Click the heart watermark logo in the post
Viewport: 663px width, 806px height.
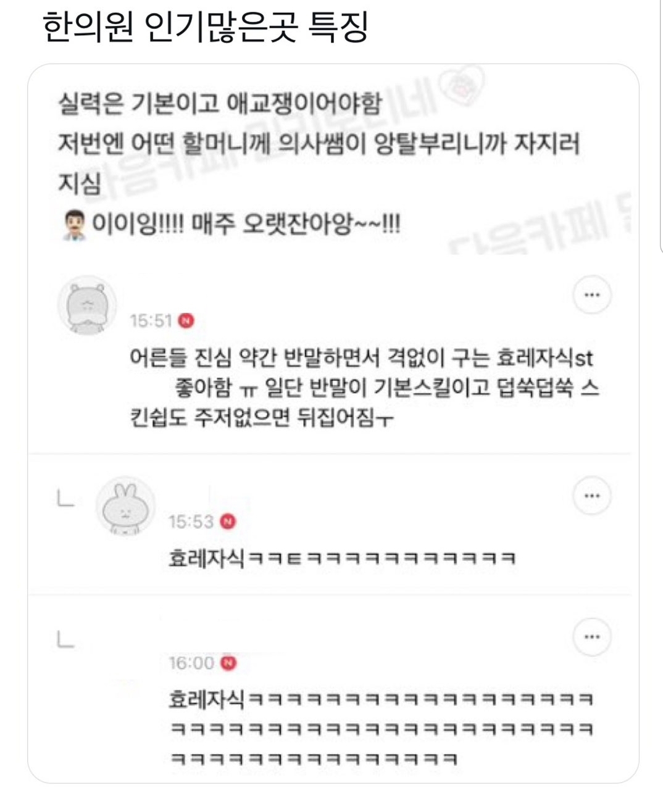[x=459, y=88]
